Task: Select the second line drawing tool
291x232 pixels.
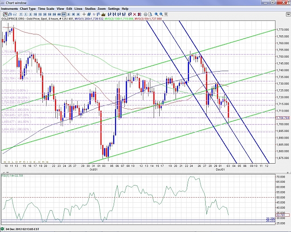Action: 115,14
